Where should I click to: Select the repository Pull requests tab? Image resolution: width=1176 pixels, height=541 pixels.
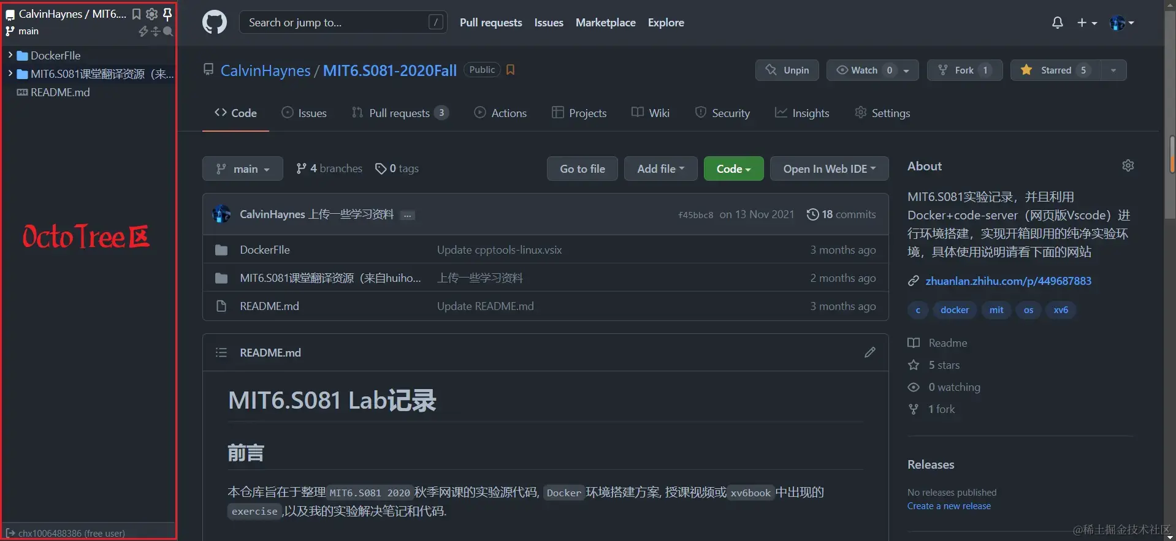(400, 113)
